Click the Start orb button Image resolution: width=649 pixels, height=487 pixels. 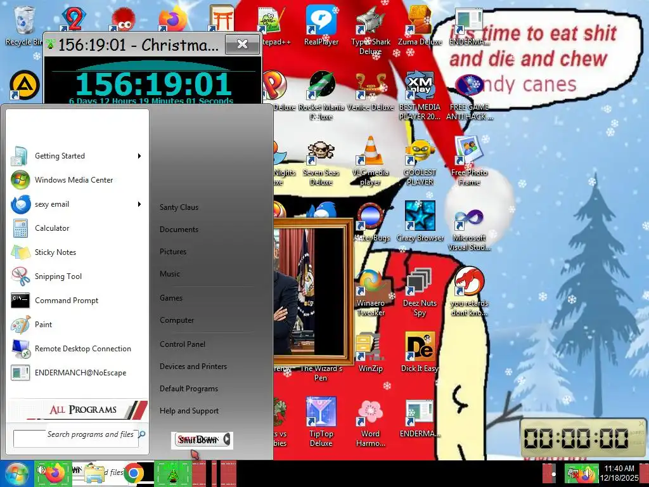pyautogui.click(x=16, y=473)
